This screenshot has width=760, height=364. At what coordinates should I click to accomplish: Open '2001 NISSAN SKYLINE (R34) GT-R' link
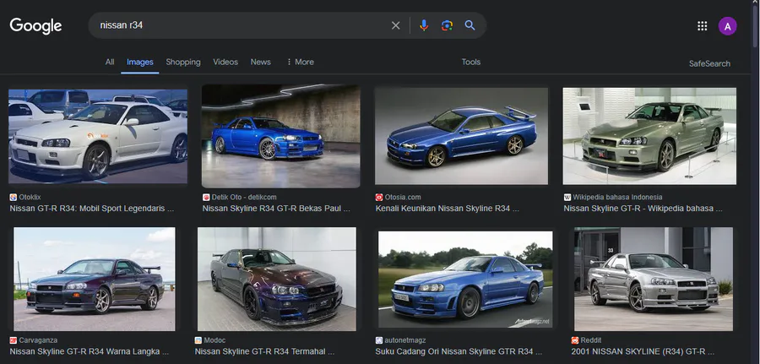[643, 352]
